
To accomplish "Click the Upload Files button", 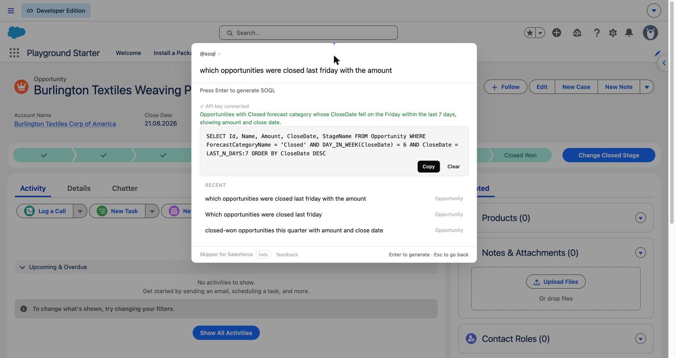I will [x=556, y=282].
